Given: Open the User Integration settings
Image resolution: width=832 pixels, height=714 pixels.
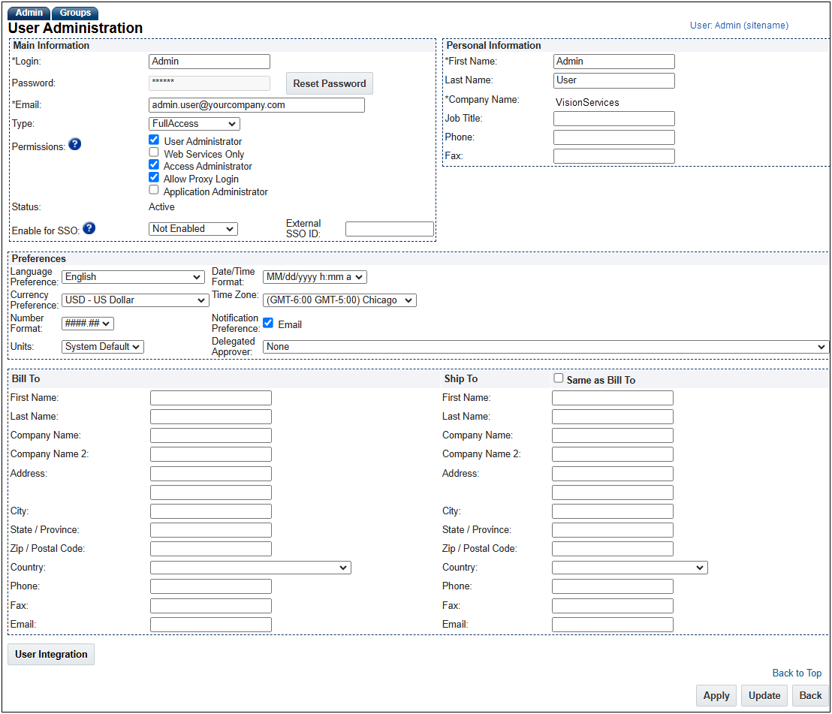Looking at the screenshot, I should click(x=50, y=654).
